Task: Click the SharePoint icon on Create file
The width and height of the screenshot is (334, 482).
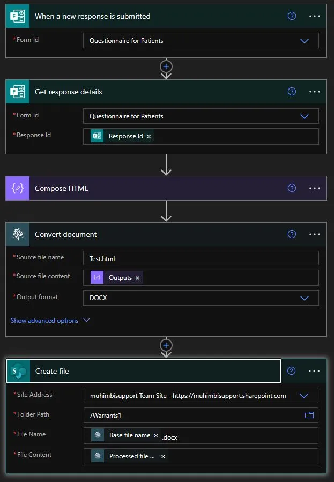Action: (x=18, y=371)
